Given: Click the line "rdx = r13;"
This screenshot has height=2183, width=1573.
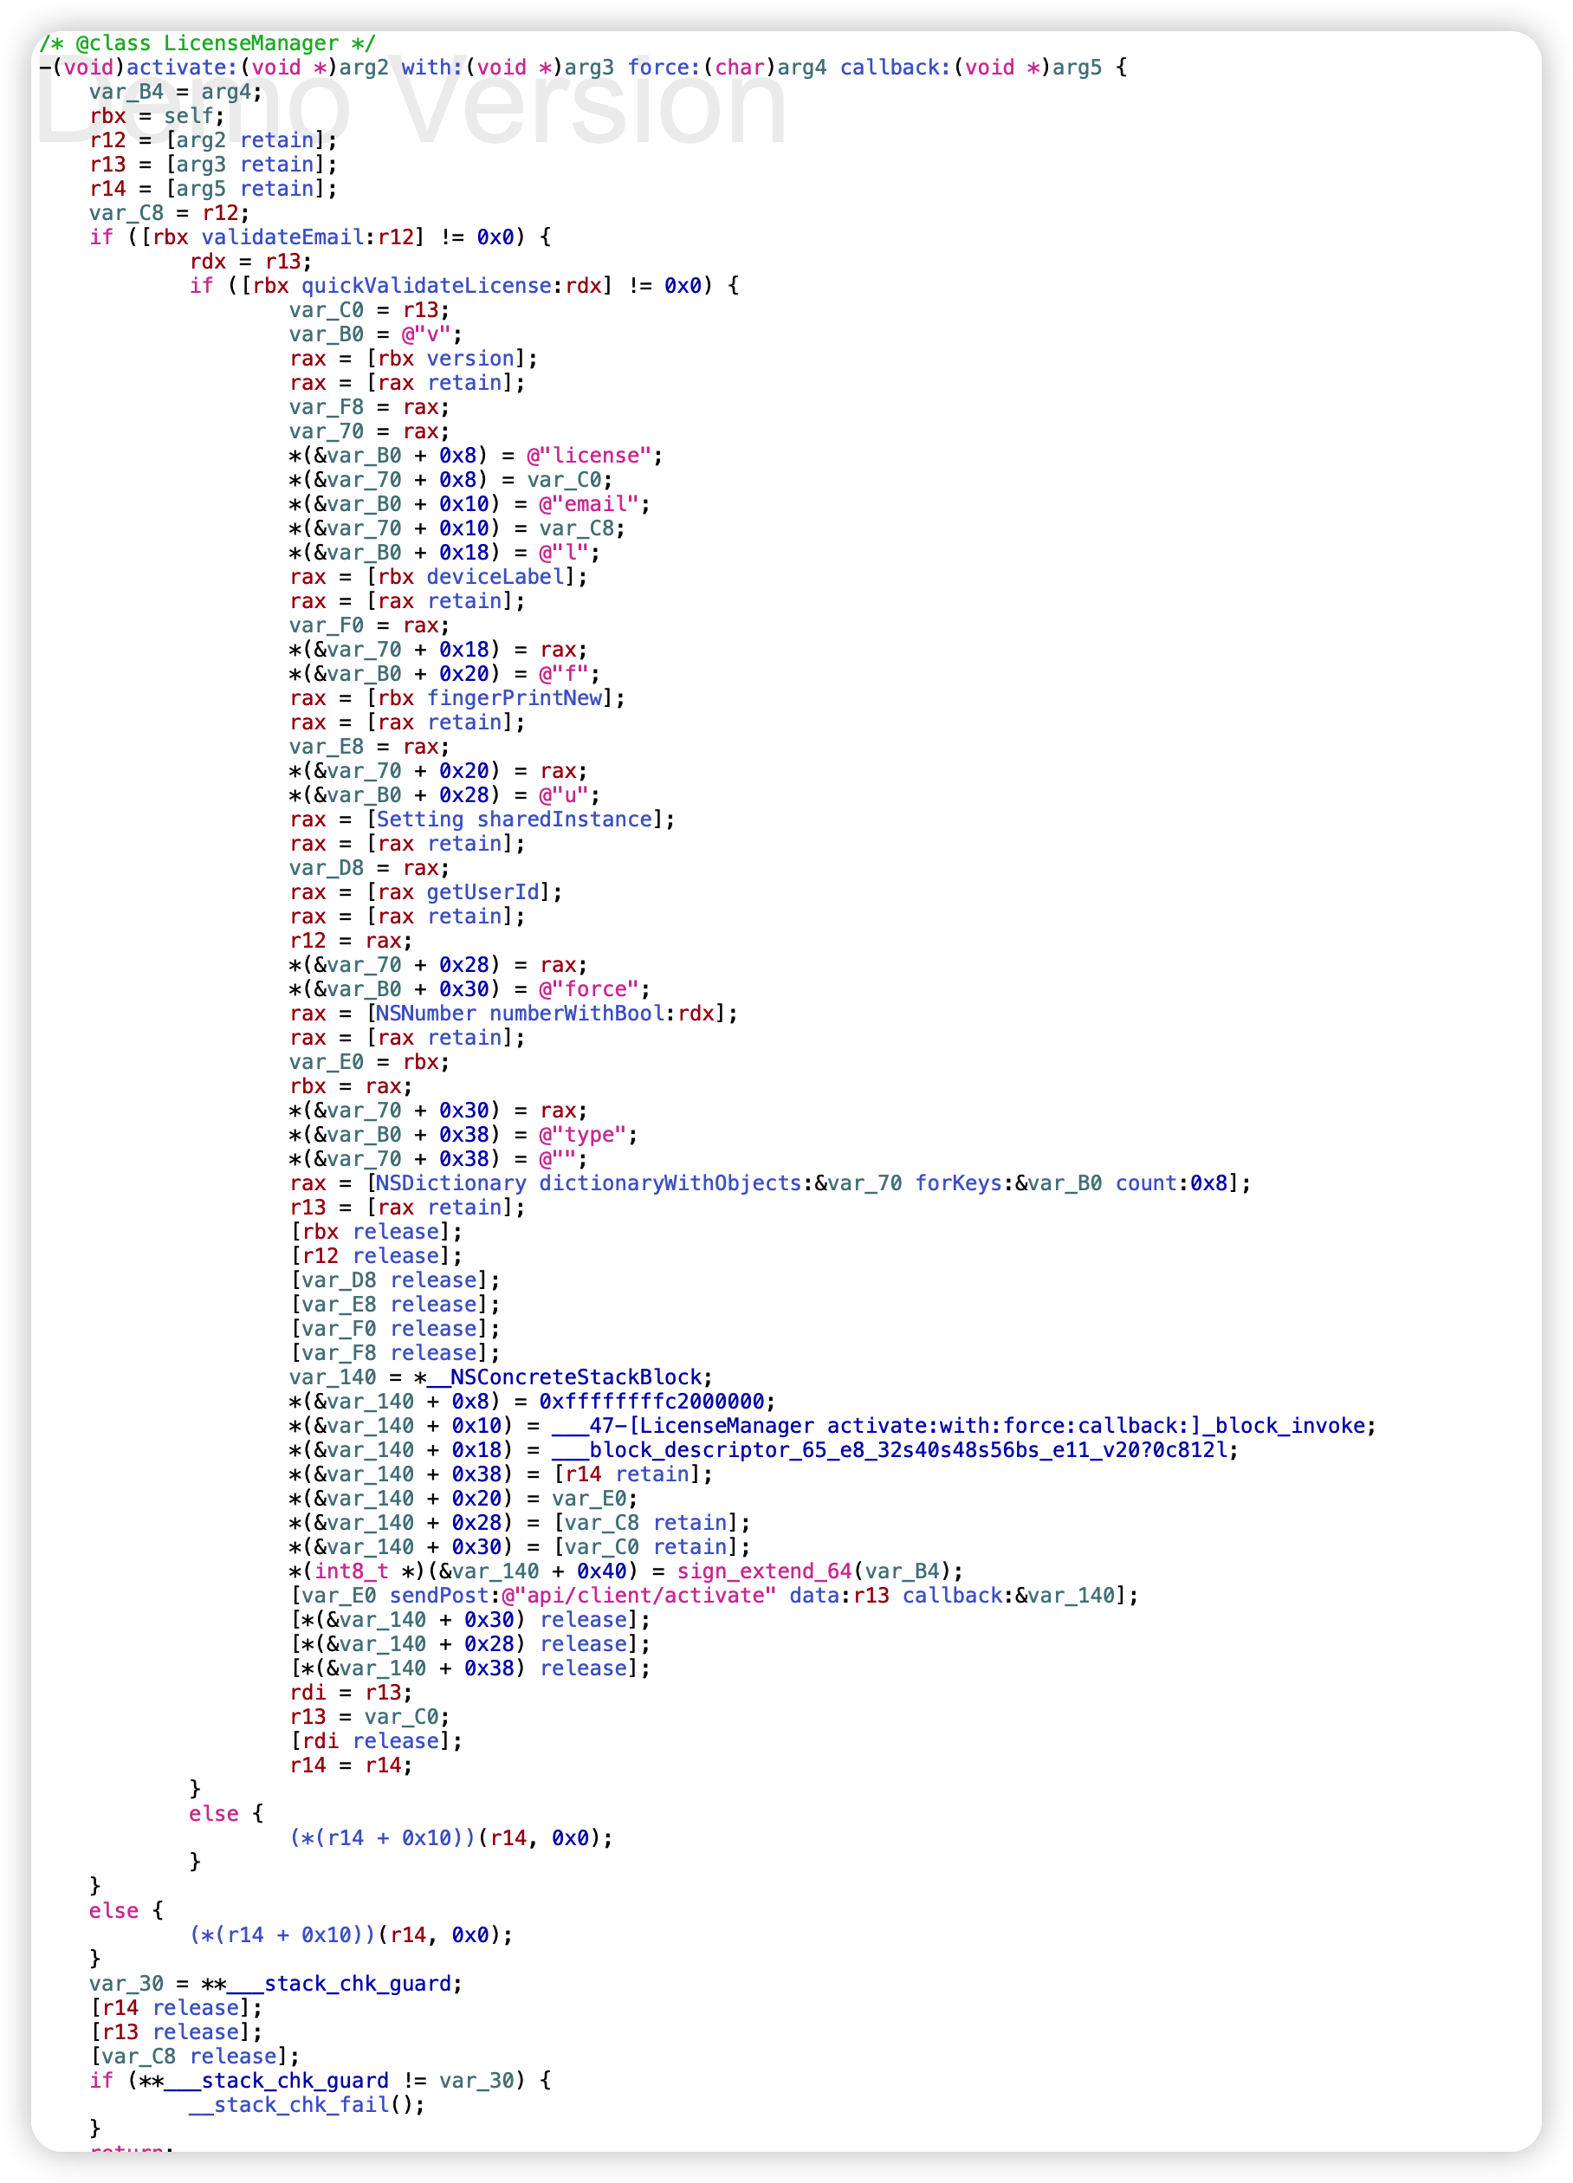Looking at the screenshot, I should pyautogui.click(x=250, y=262).
